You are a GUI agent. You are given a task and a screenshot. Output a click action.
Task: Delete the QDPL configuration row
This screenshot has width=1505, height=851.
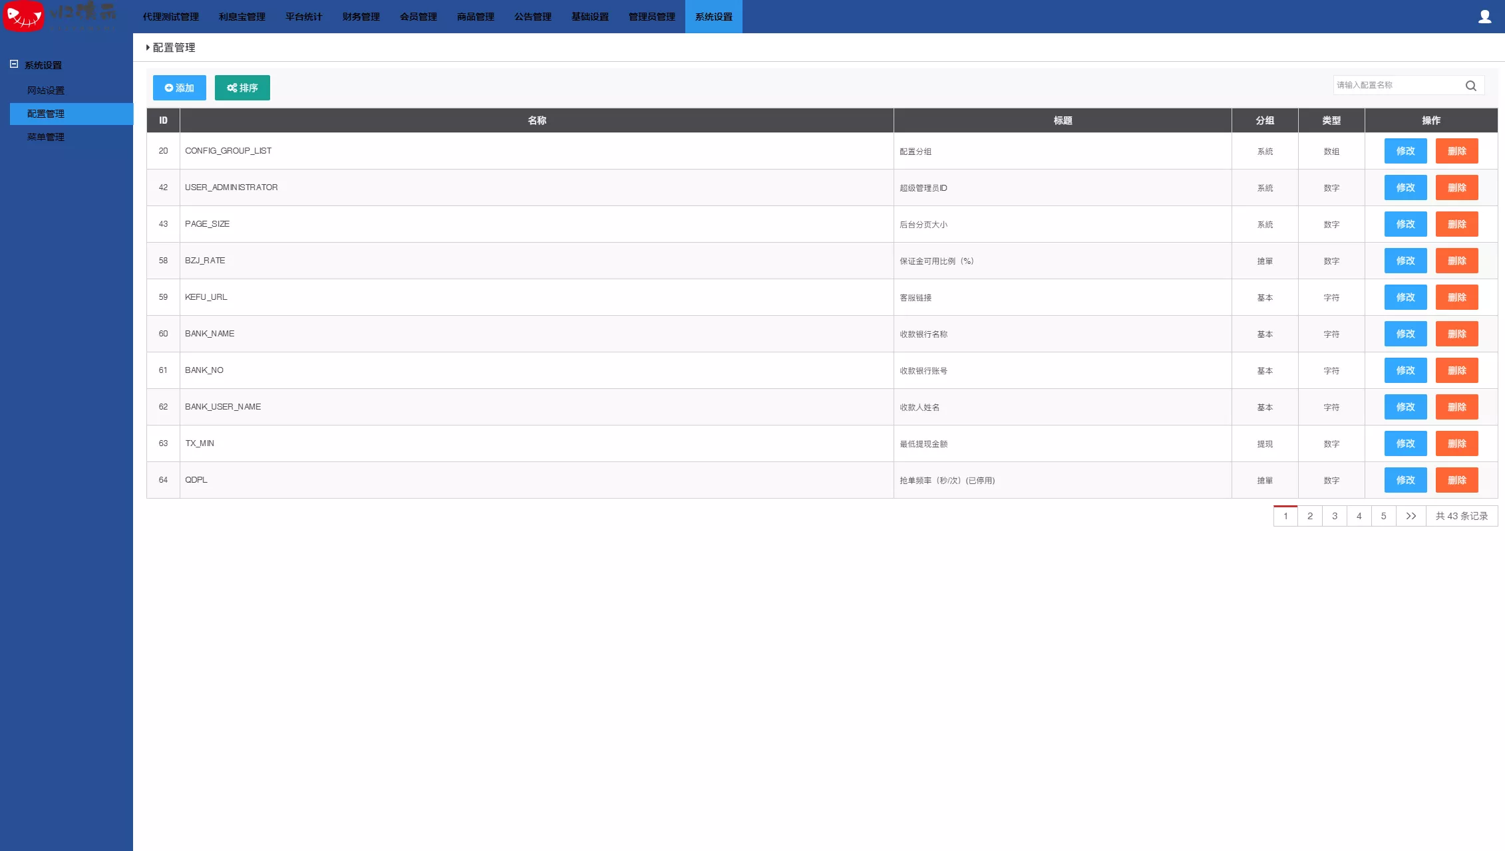pos(1456,480)
